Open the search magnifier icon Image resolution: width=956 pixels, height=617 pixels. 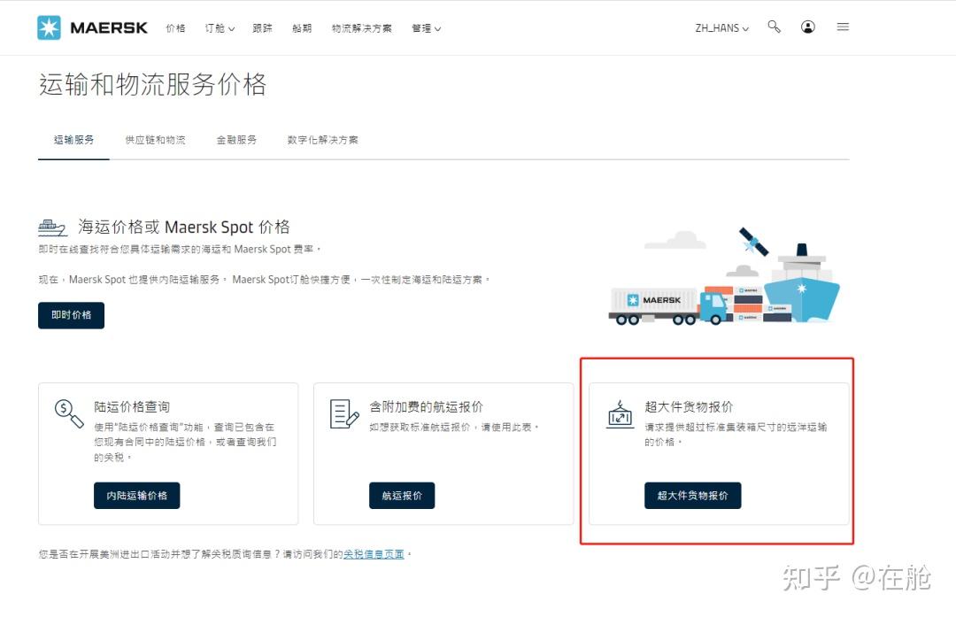tap(774, 27)
